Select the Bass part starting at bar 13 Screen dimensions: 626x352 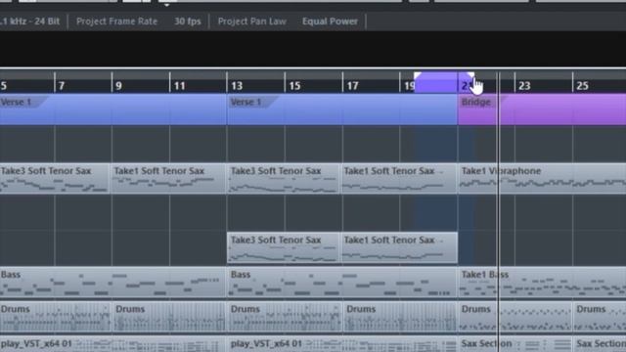click(342, 283)
